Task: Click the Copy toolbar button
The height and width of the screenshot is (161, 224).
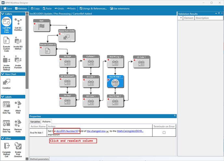Action: pyautogui.click(x=35, y=8)
